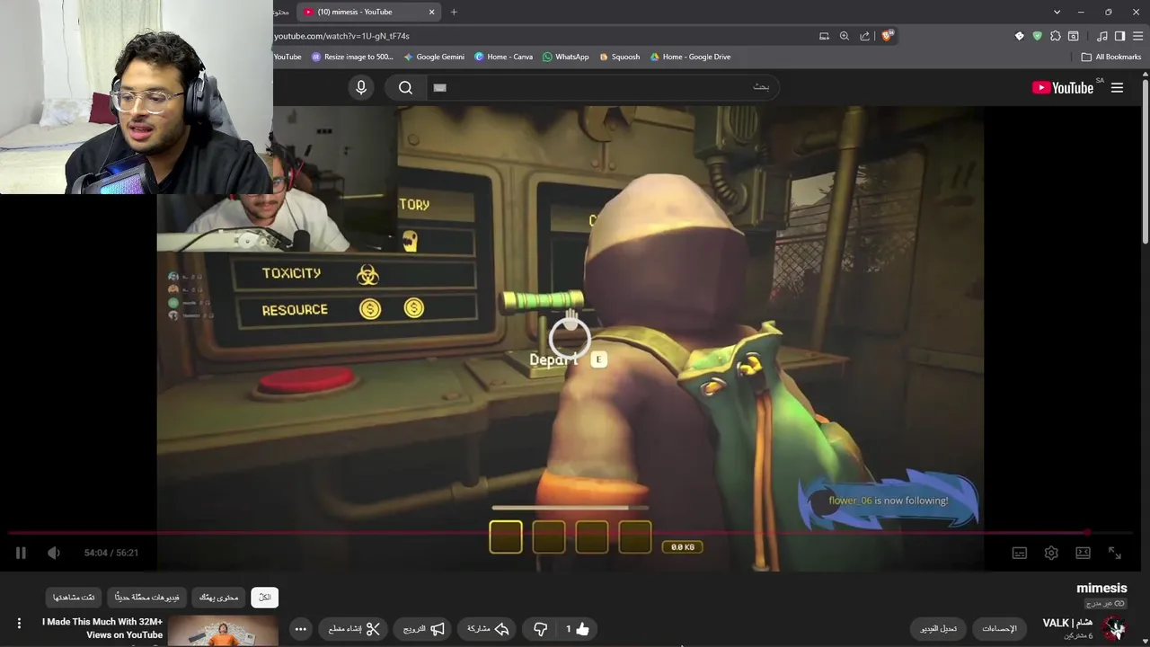This screenshot has height=647, width=1150.
Task: Open the extensions puzzle piece icon
Action: (1055, 36)
